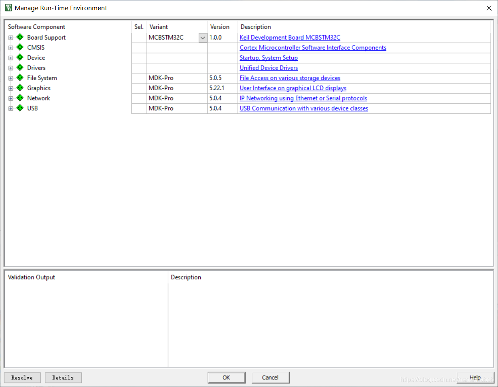Open User Interface on graphical LCD displays link
498x387 pixels.
293,88
